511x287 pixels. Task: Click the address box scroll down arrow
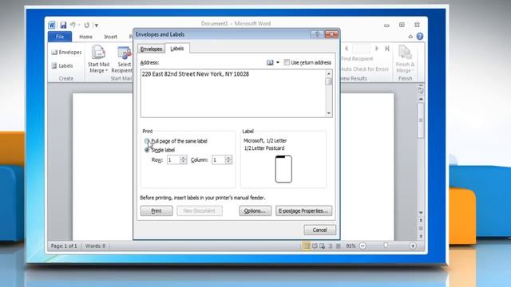[x=329, y=113]
